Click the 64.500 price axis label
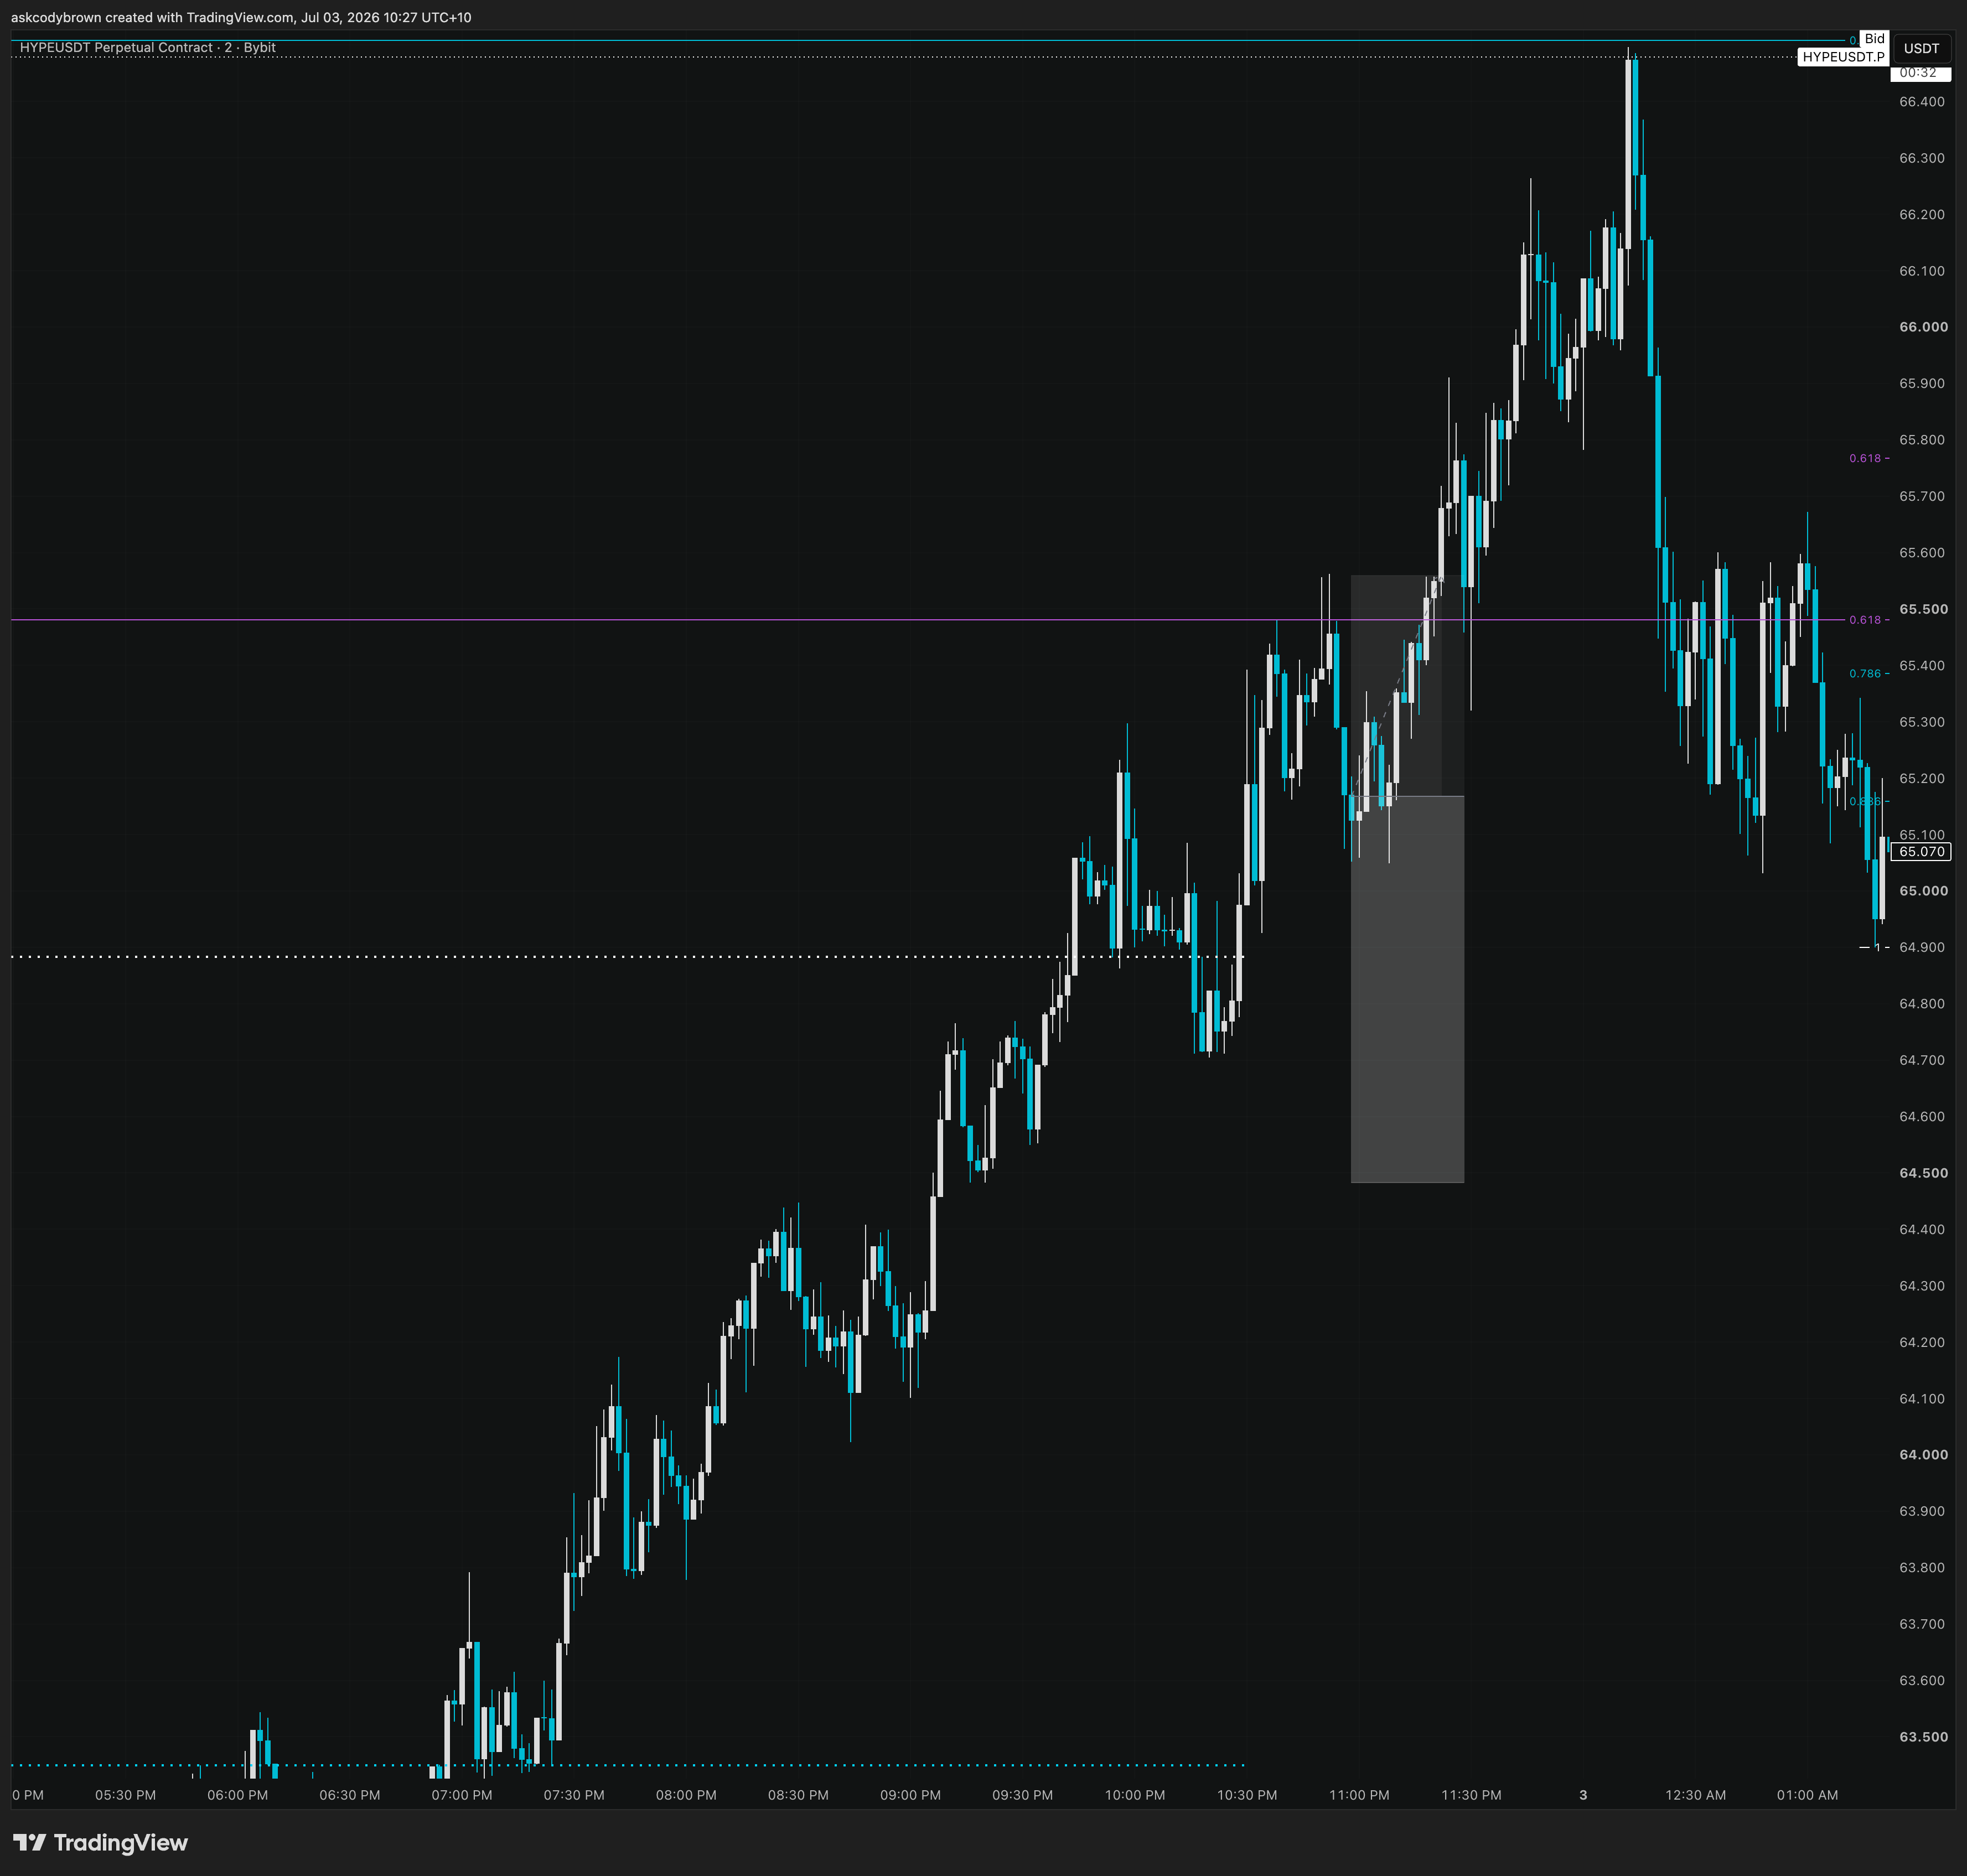Screen dimensions: 1967x1876 [1923, 1173]
